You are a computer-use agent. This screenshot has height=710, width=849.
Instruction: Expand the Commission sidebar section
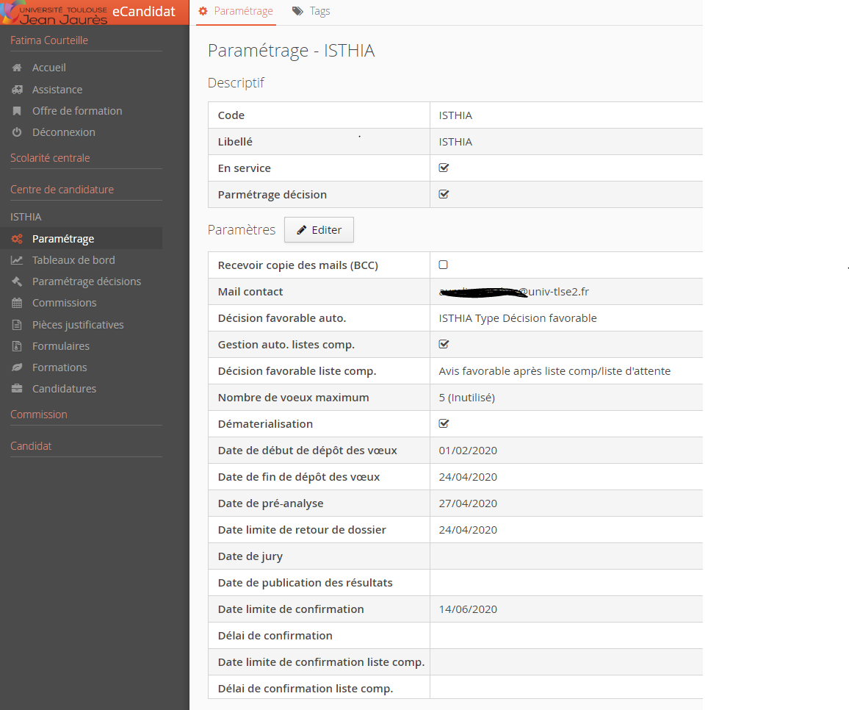pos(38,414)
